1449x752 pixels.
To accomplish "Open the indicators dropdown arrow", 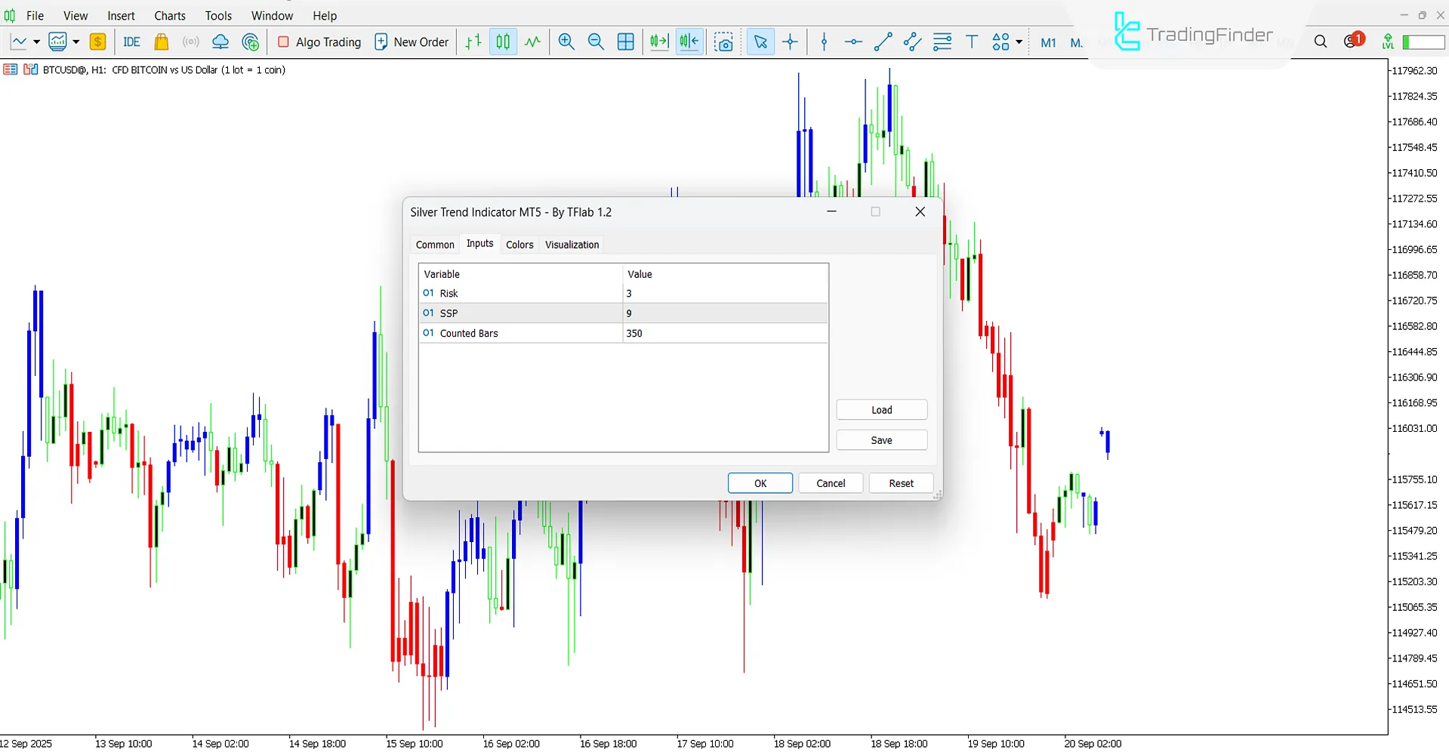I will [x=76, y=42].
